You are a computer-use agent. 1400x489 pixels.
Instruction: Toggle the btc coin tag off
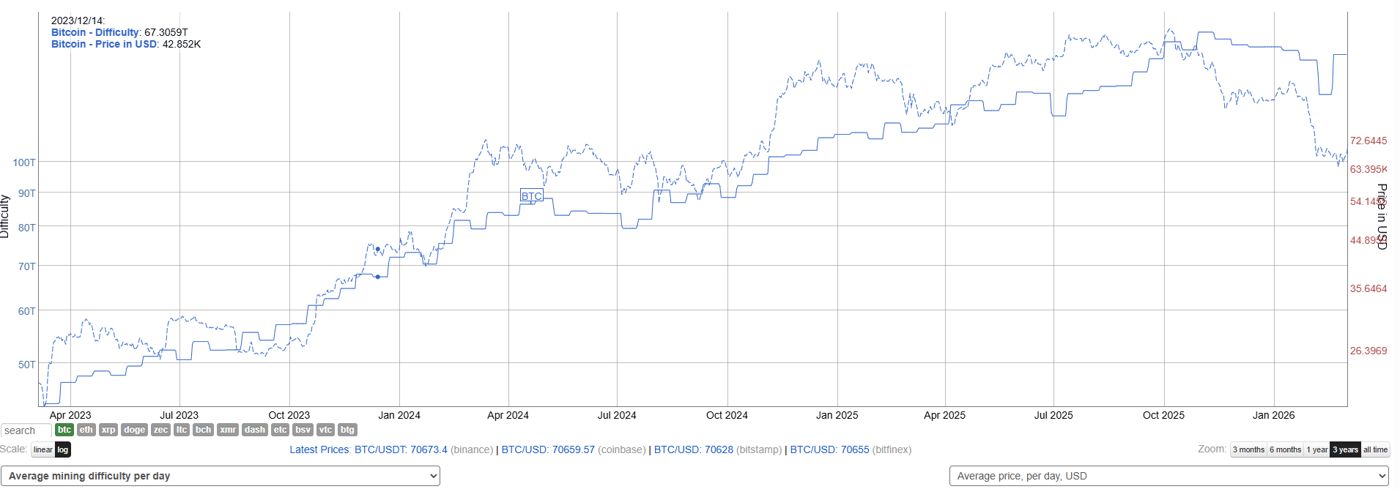pyautogui.click(x=64, y=430)
